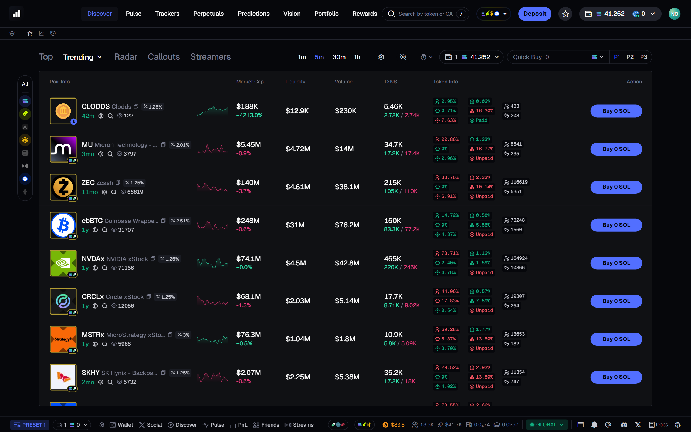Select the green pill chain filter in sidebar
Viewport: 691px width, 432px height.
25,114
